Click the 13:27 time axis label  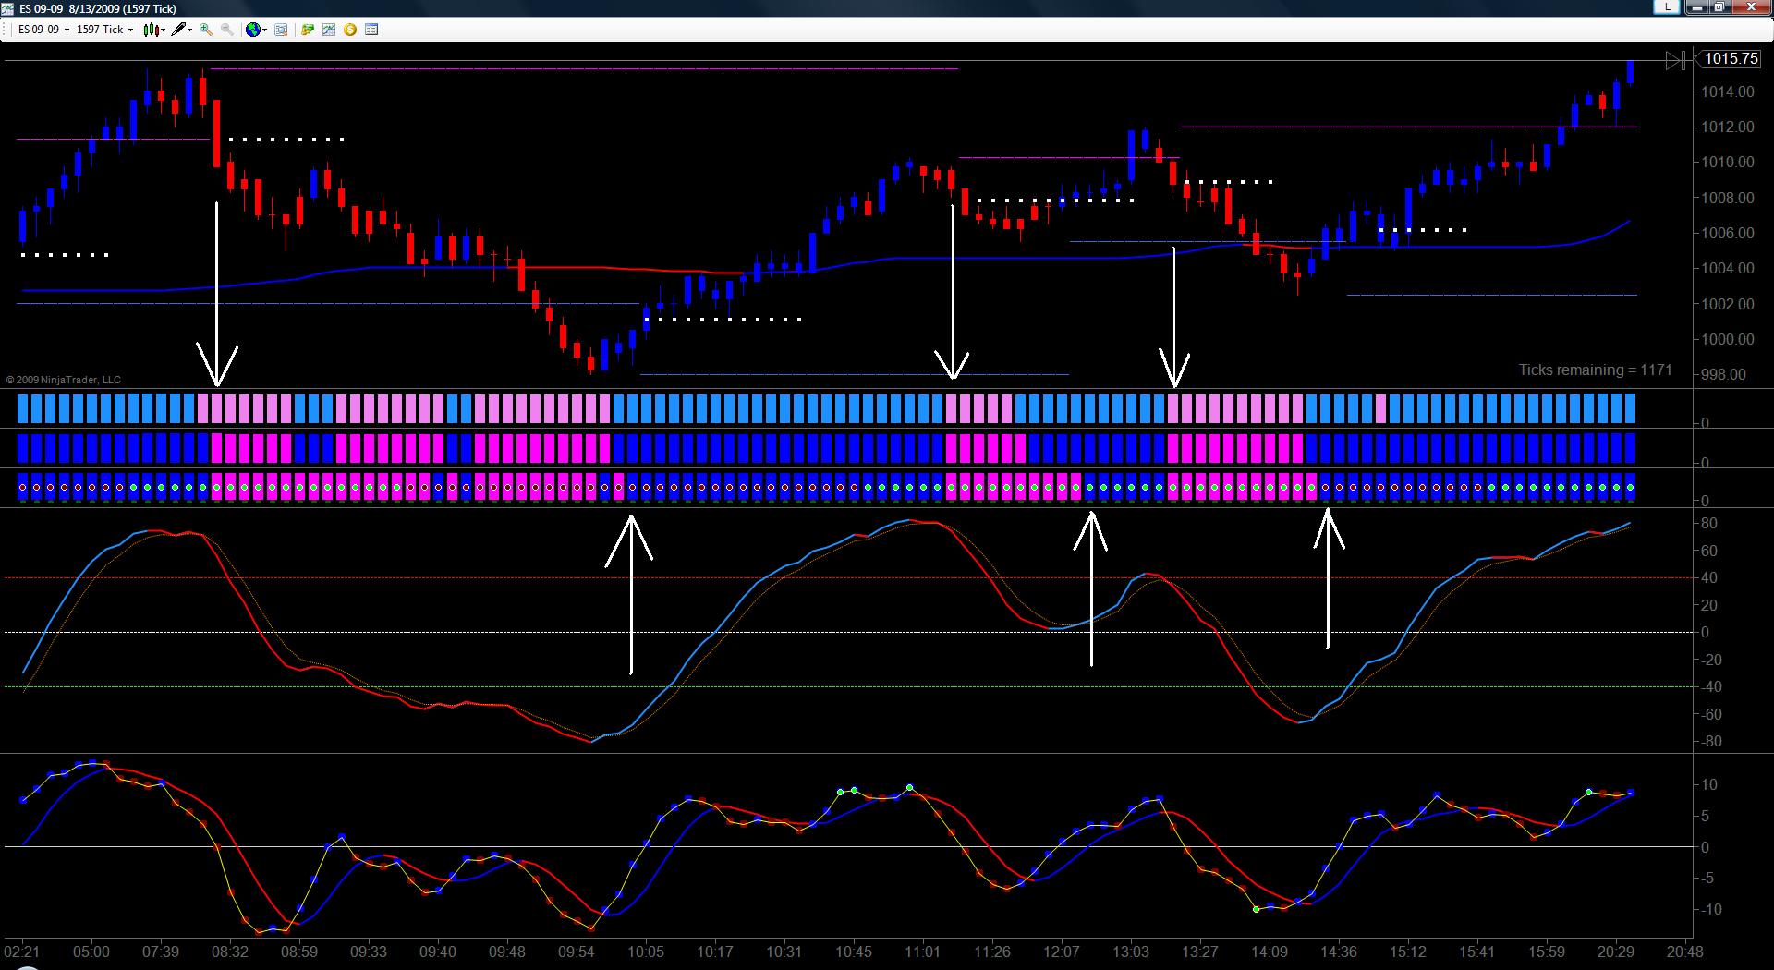[x=1200, y=952]
